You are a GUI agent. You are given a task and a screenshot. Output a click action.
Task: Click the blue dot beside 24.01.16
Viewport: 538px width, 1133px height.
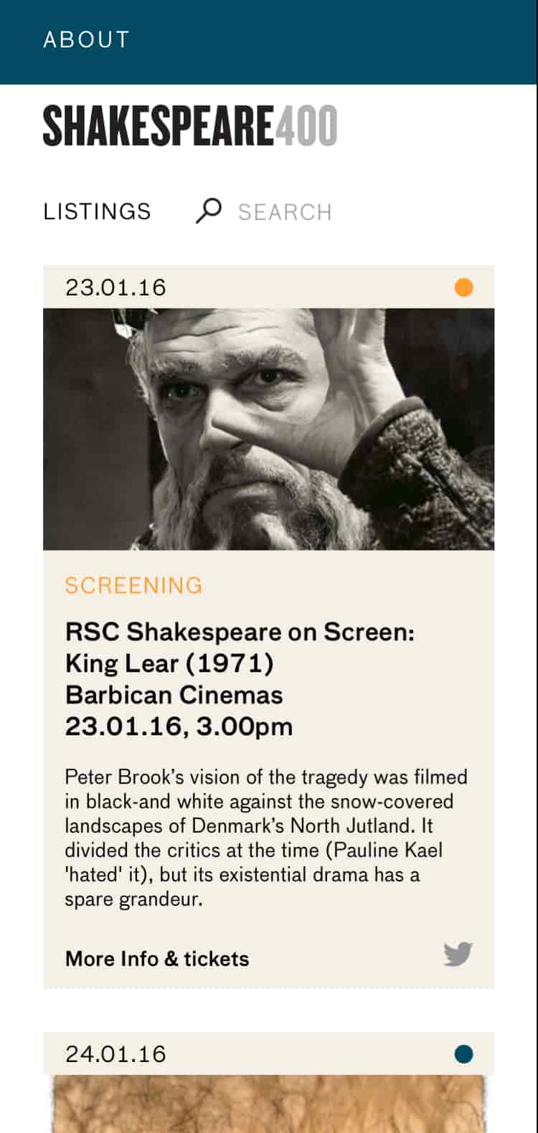[x=463, y=1054]
